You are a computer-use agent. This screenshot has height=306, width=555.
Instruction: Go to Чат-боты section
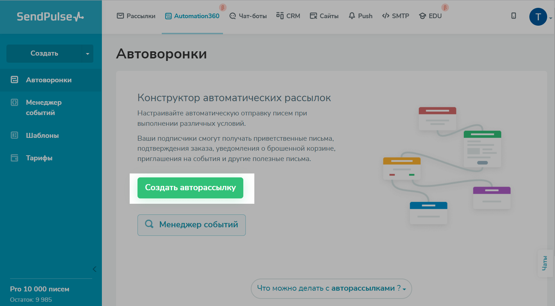pos(248,16)
